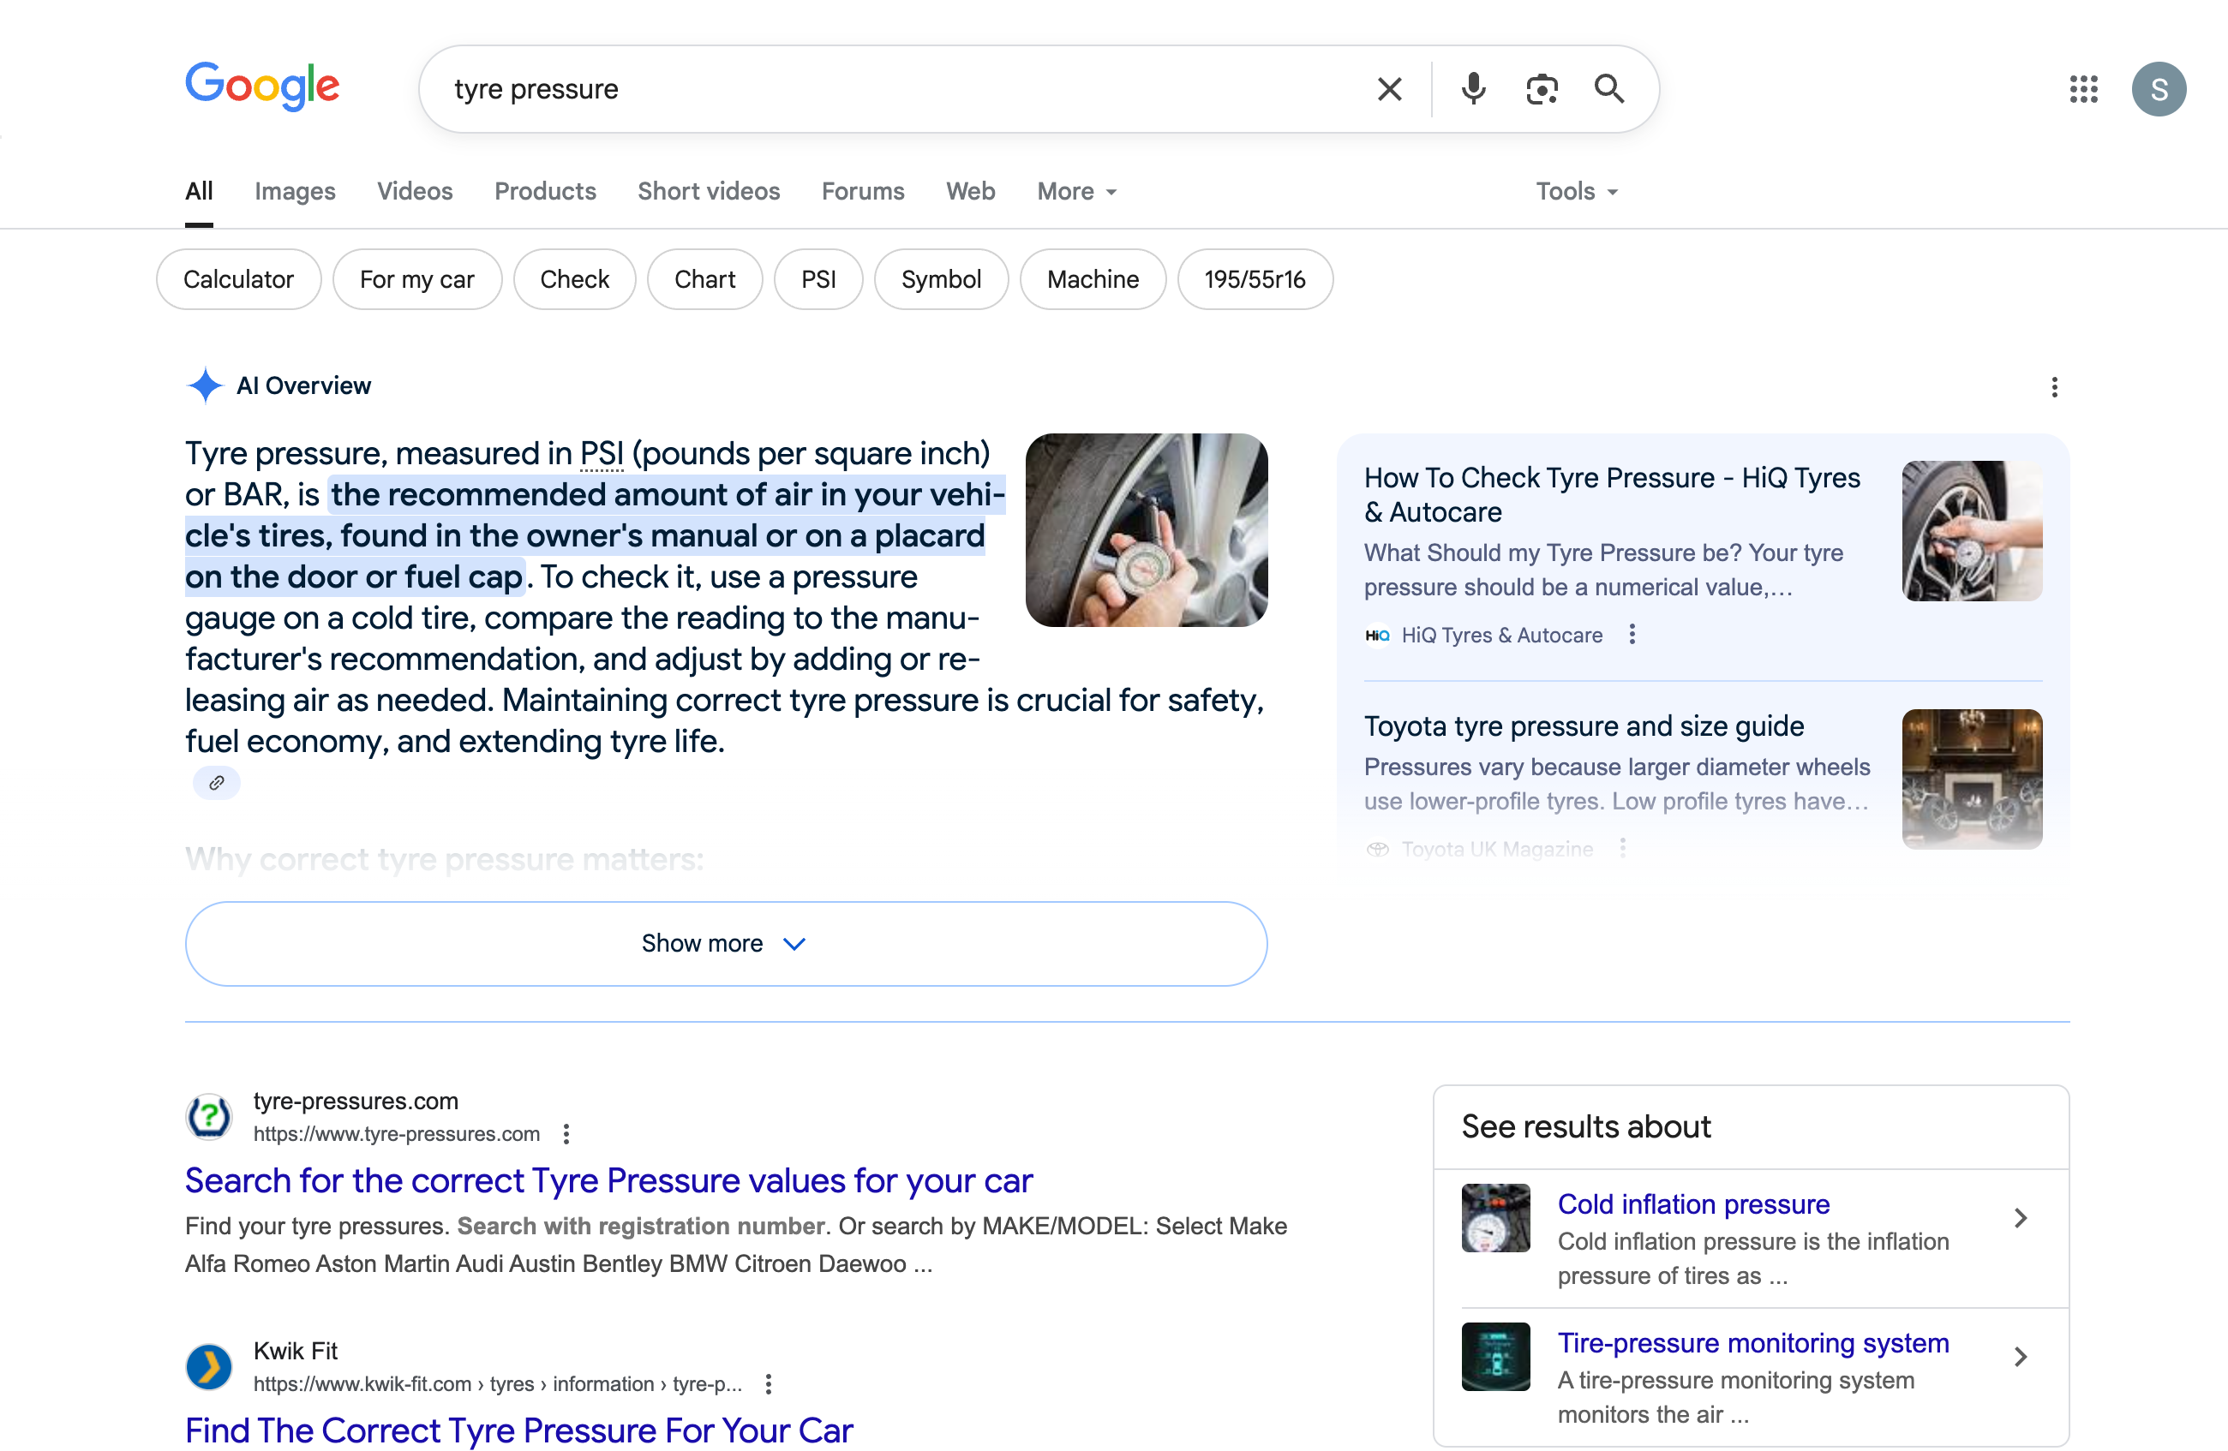
Task: Open How To Check Tyre Pressure HiQ article
Action: pos(1612,495)
